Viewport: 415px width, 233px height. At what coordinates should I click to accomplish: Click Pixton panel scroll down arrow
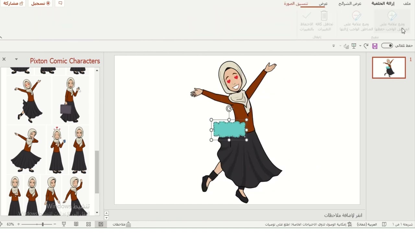coord(97,213)
